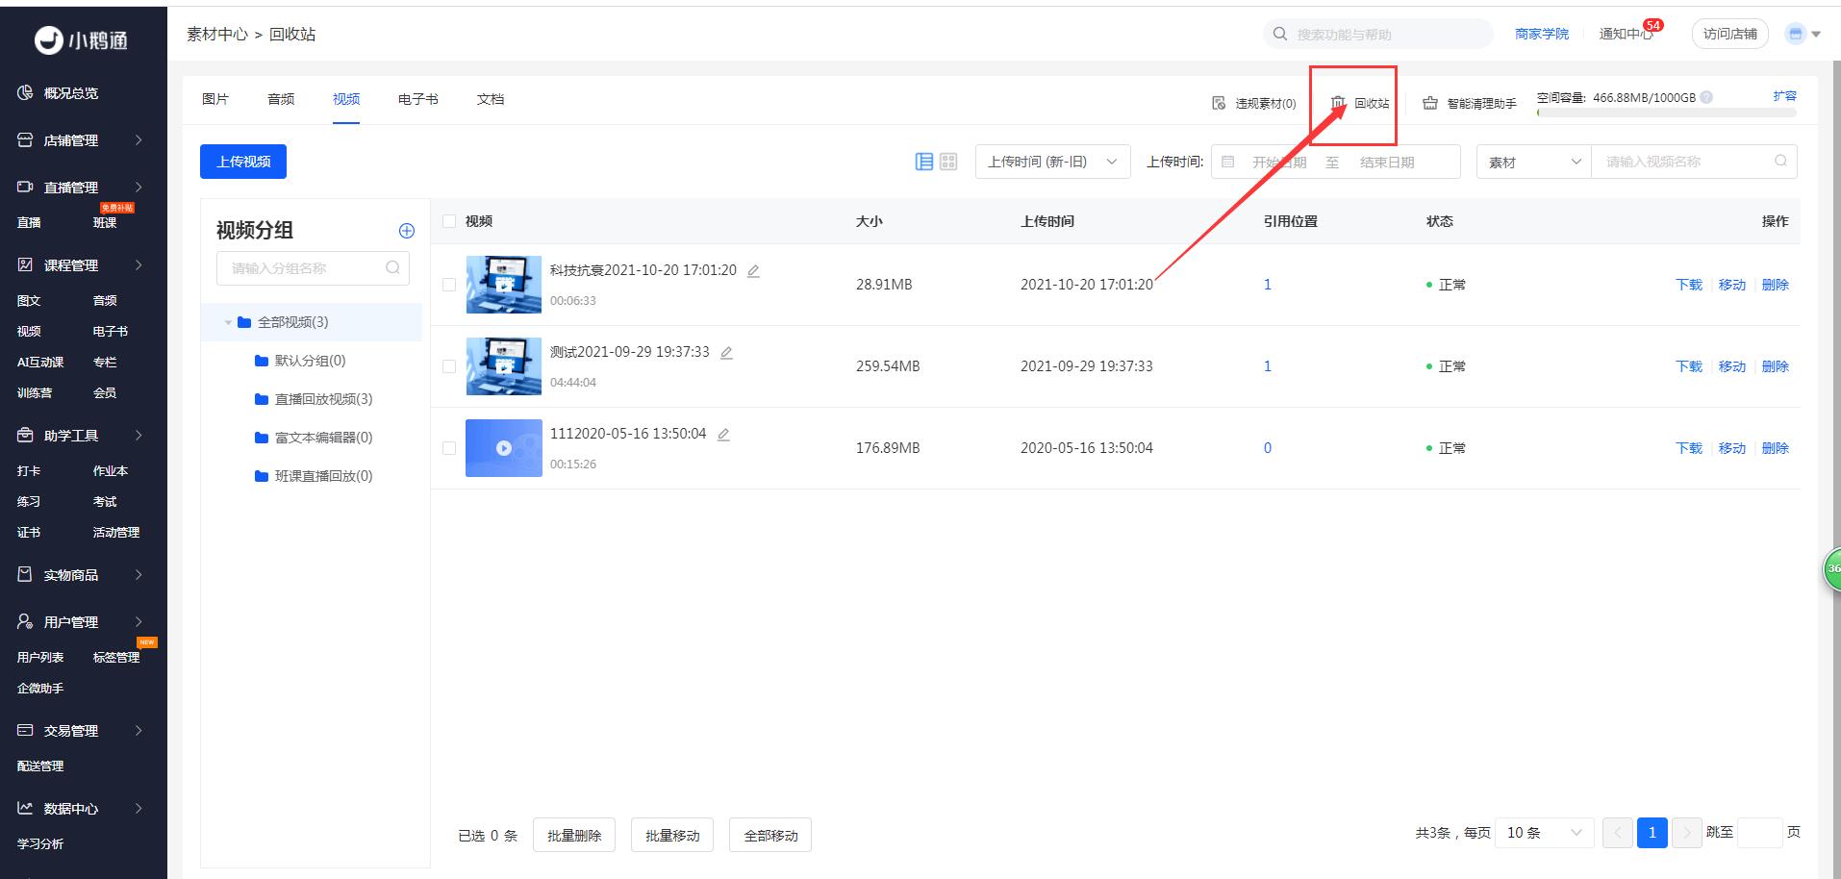
Task: Open the 电子书 tab
Action: 417,99
